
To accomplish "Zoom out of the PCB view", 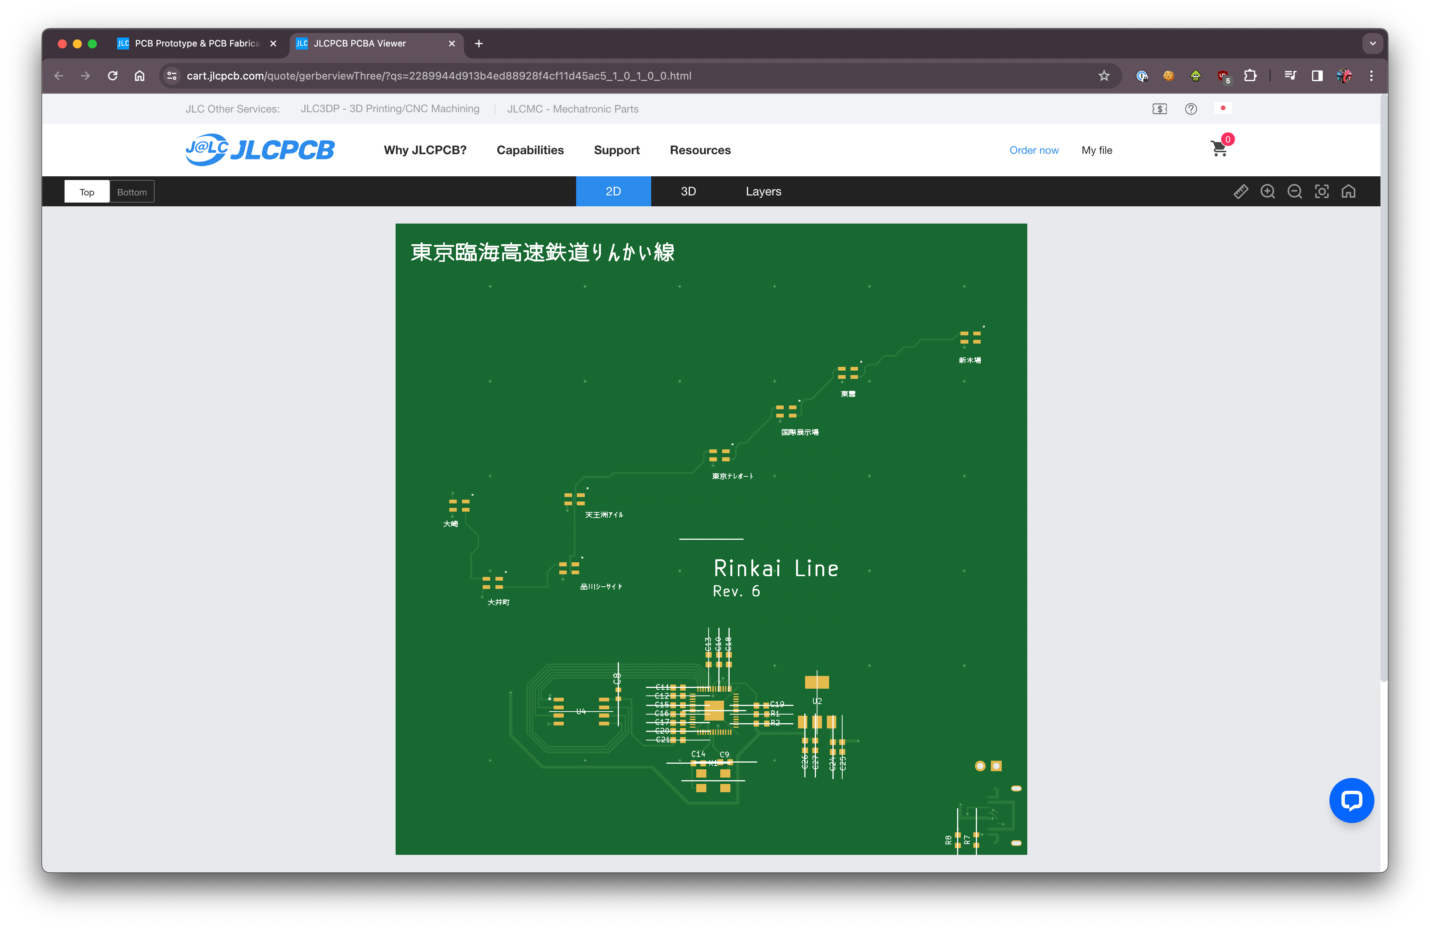I will [x=1295, y=192].
